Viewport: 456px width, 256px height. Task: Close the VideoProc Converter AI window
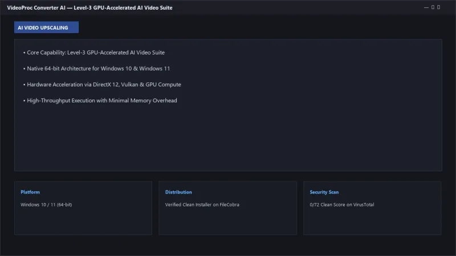pos(438,7)
